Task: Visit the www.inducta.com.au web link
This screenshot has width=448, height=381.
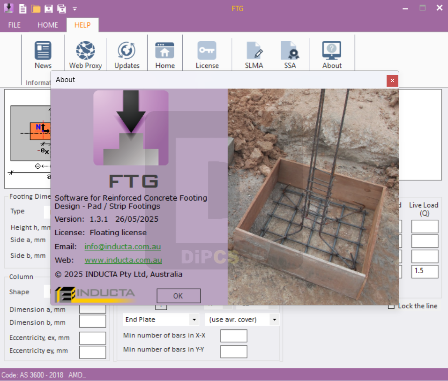Action: (x=123, y=260)
